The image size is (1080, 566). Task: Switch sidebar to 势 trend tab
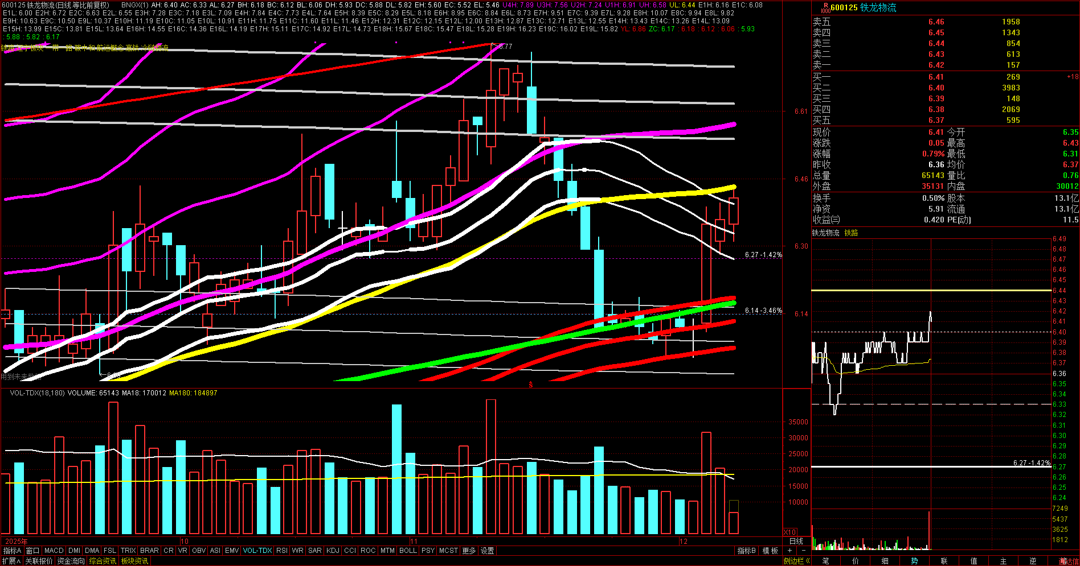click(x=915, y=561)
